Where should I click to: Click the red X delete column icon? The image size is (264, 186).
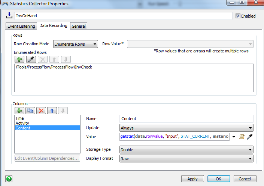click(42, 110)
